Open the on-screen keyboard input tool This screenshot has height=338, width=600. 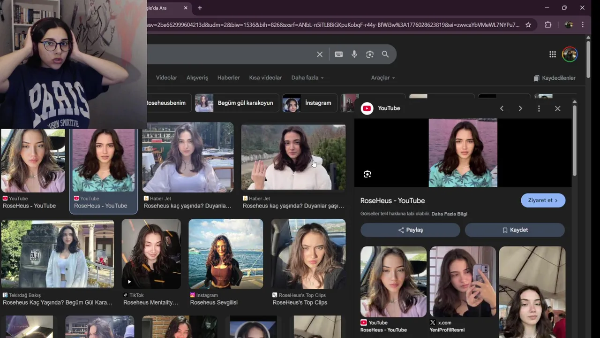[x=339, y=54]
